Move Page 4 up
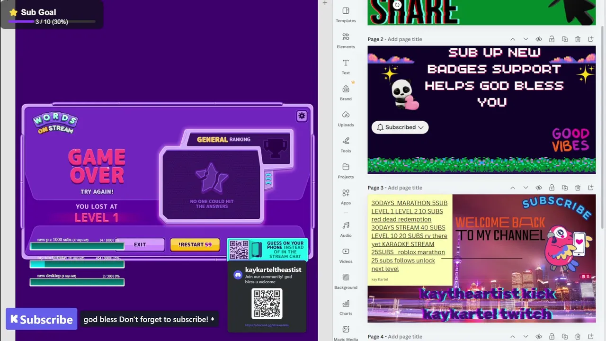Viewport: 606px width, 341px height. point(513,337)
